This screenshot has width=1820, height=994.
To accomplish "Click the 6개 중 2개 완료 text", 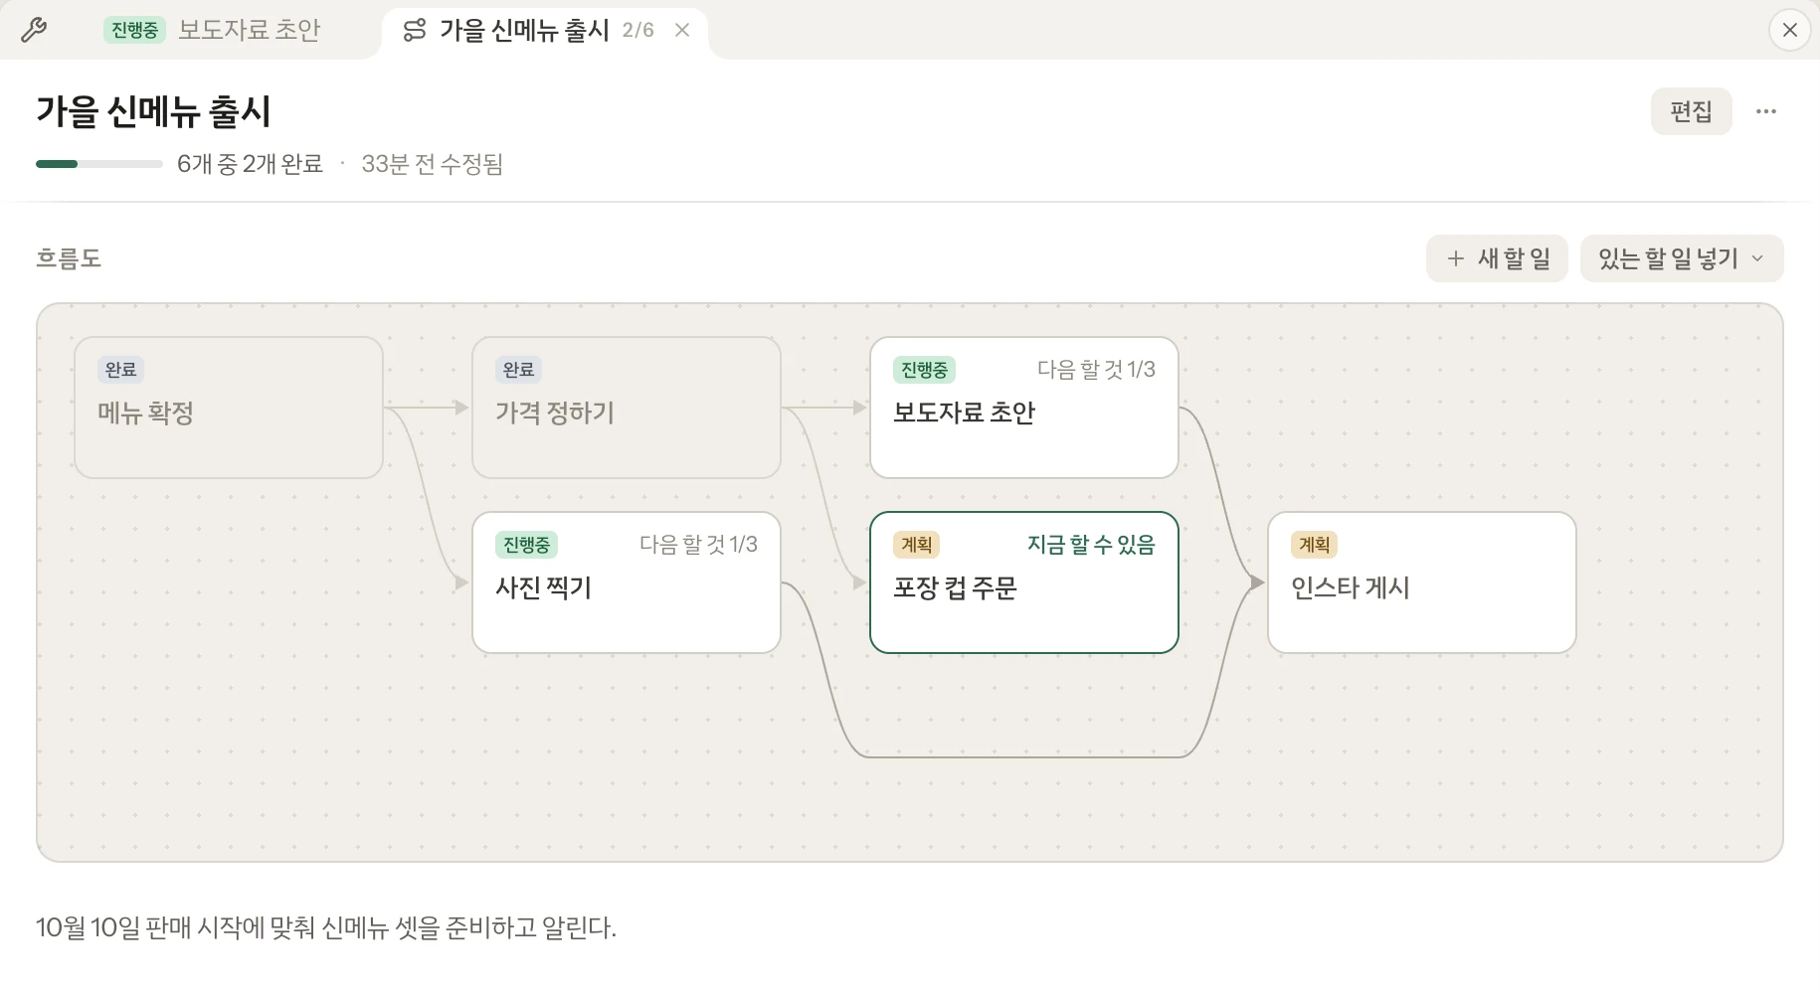I will pyautogui.click(x=250, y=164).
